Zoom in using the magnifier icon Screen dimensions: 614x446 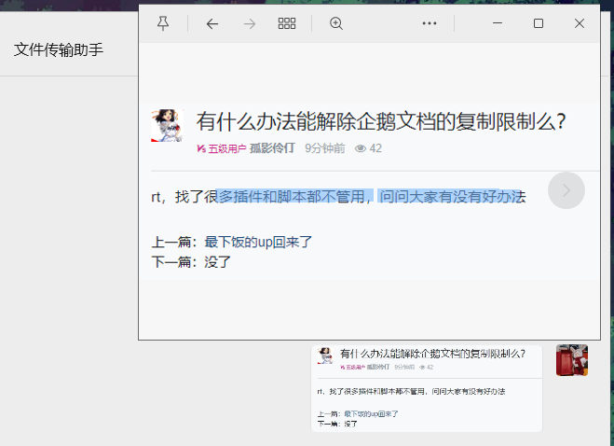click(336, 23)
